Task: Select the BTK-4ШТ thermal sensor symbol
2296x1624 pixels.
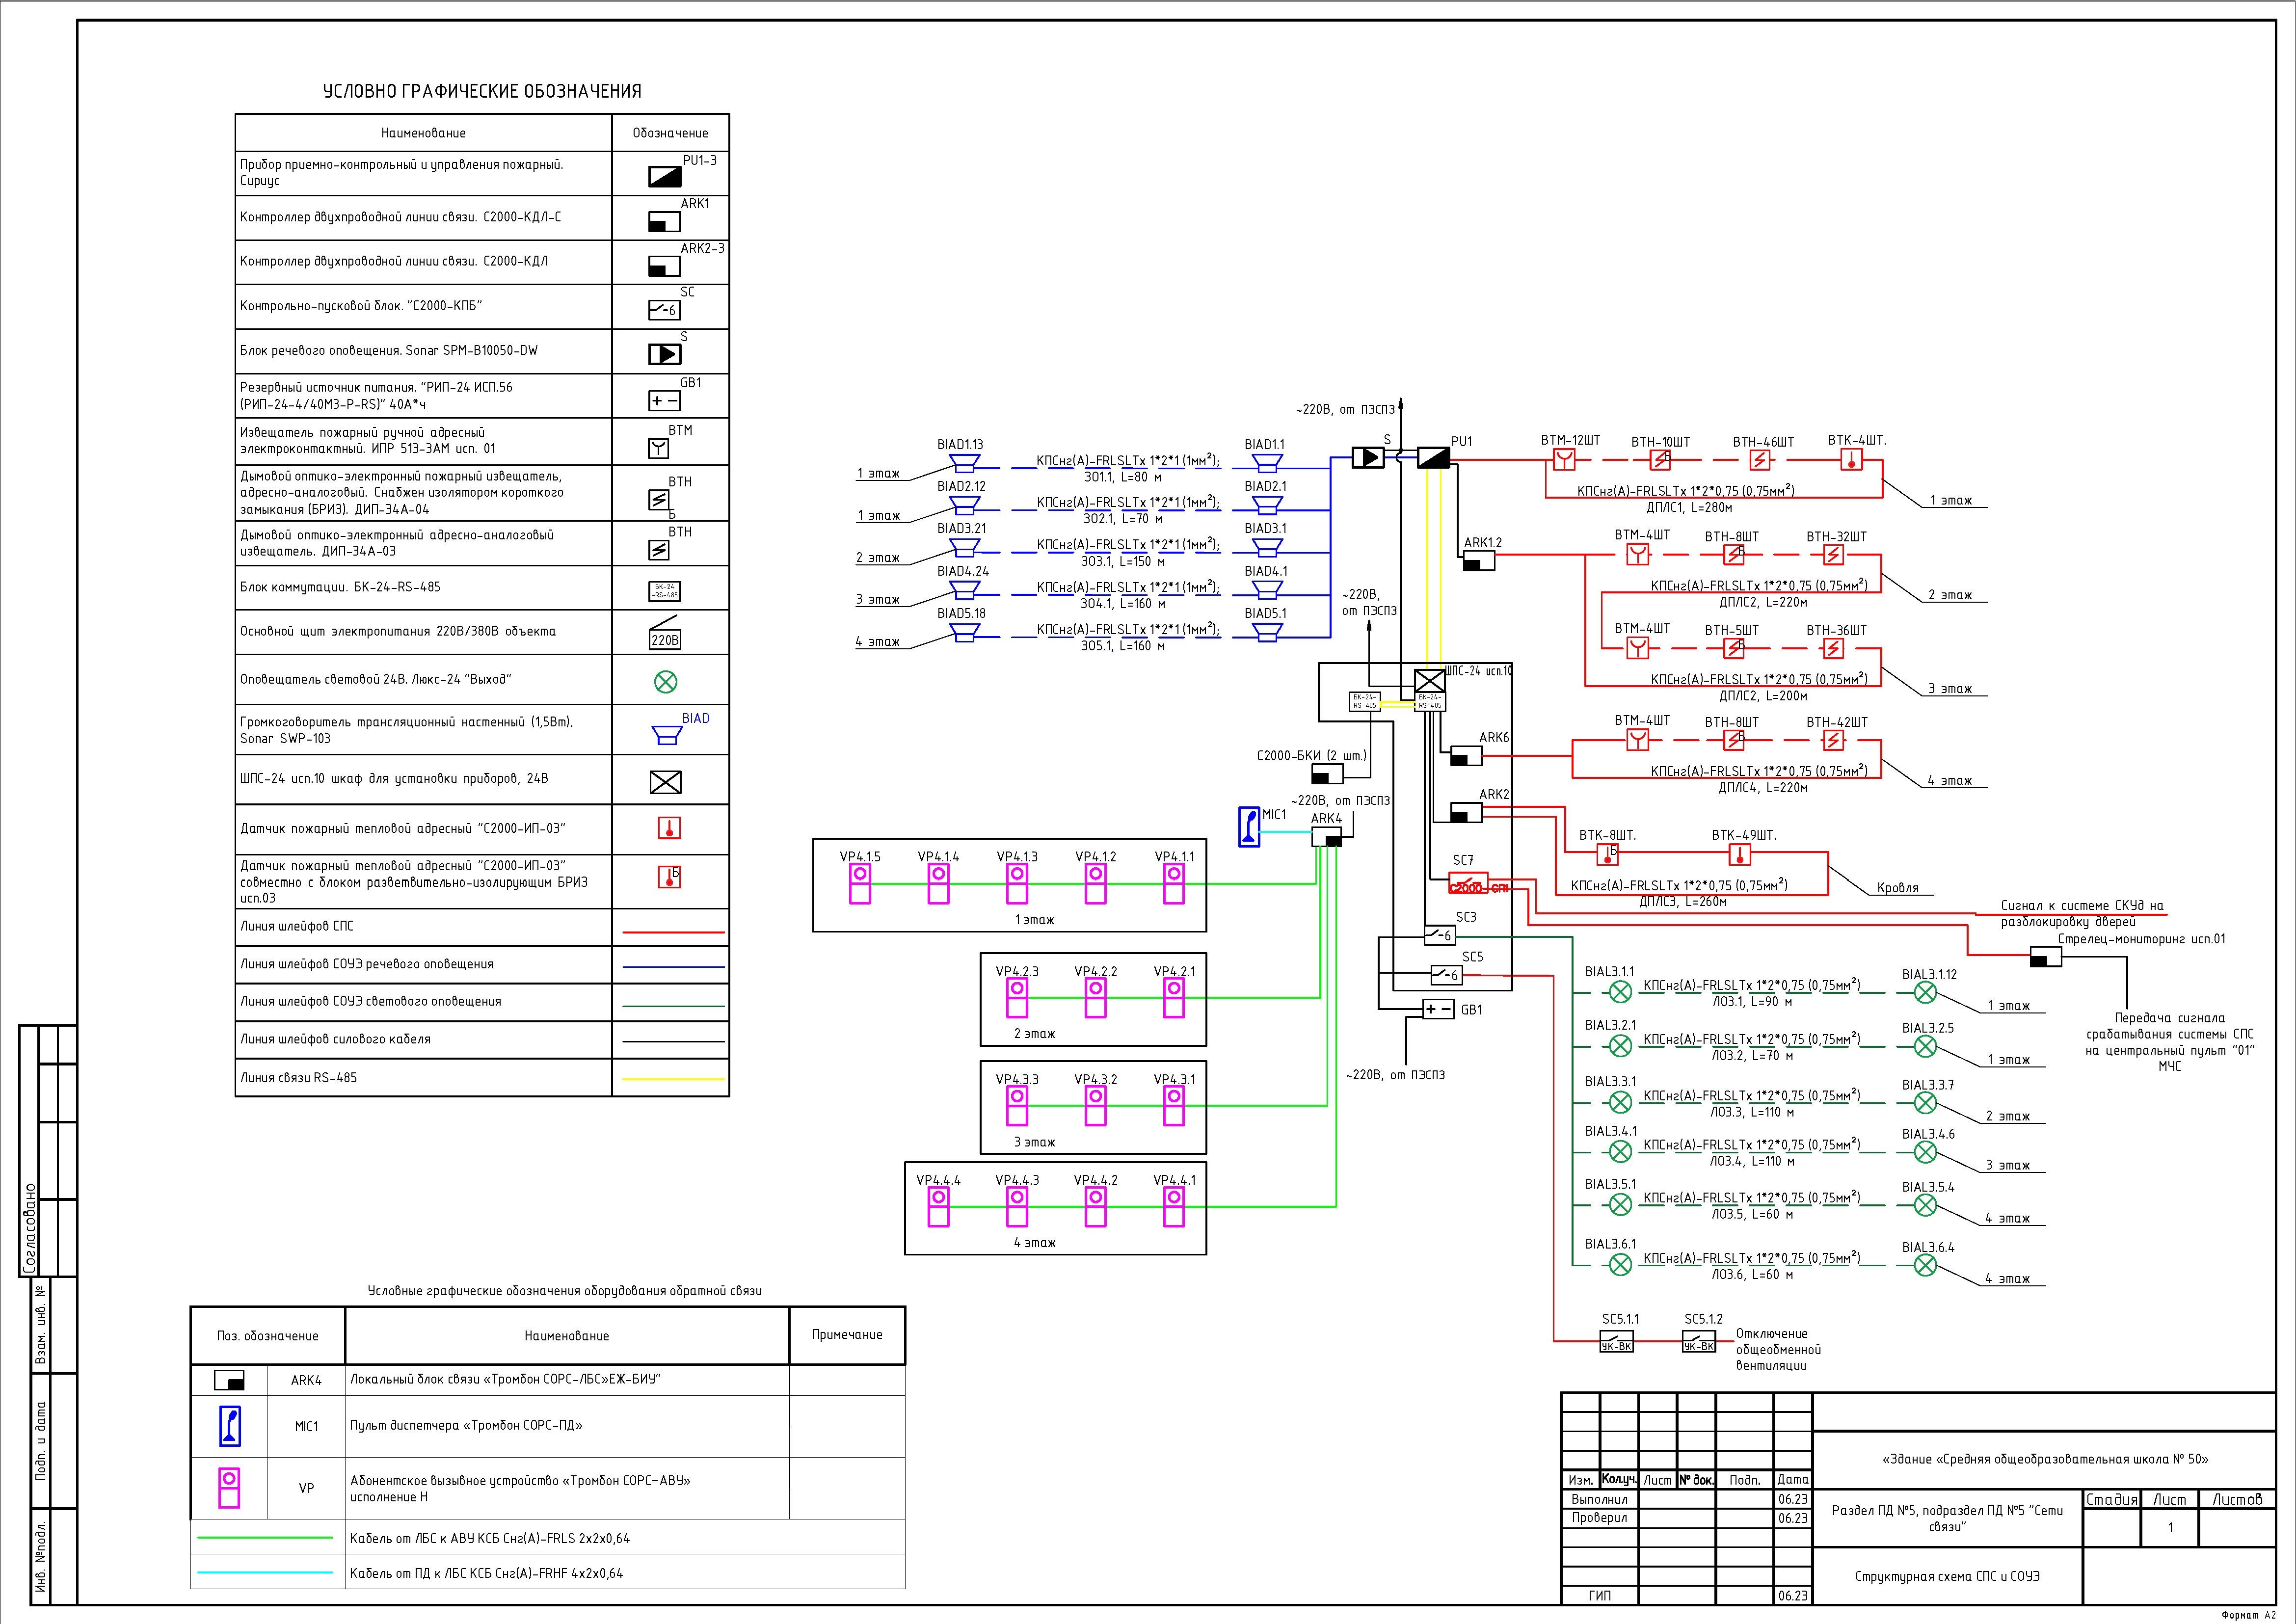Action: click(1851, 459)
